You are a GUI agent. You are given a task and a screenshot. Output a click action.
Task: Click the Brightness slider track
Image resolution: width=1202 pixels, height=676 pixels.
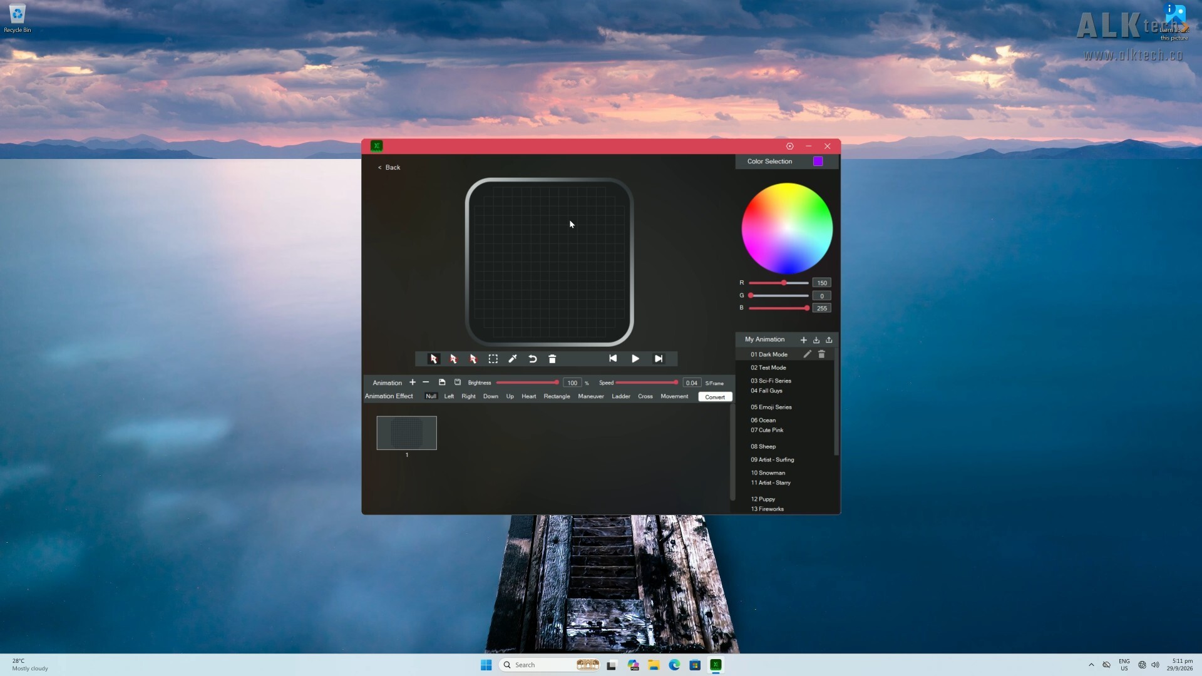(528, 382)
